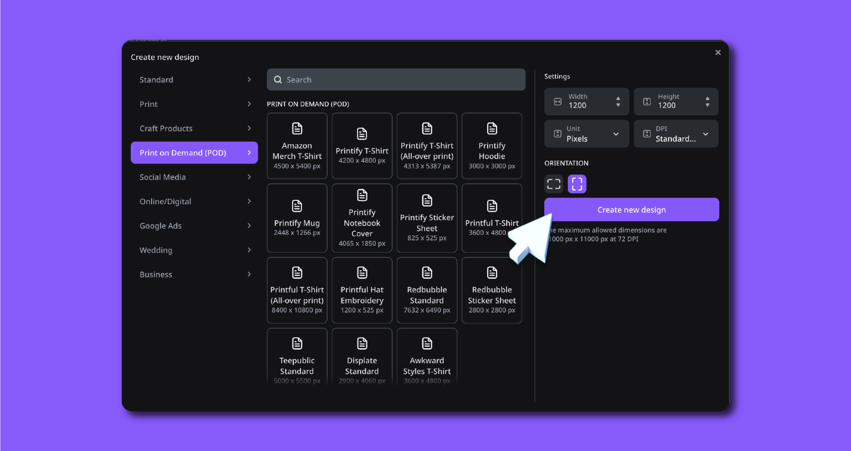The height and width of the screenshot is (451, 851).
Task: Expand the Social Media category
Action: 194,177
